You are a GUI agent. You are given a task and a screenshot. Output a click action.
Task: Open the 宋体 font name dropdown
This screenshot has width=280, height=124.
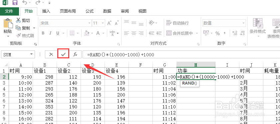click(90, 23)
